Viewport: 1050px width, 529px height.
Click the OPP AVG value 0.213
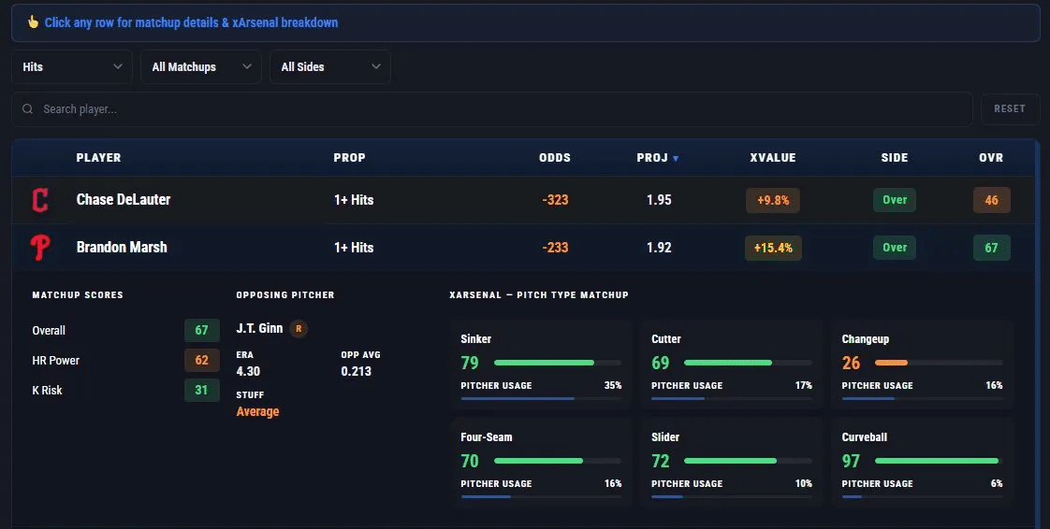click(x=357, y=371)
